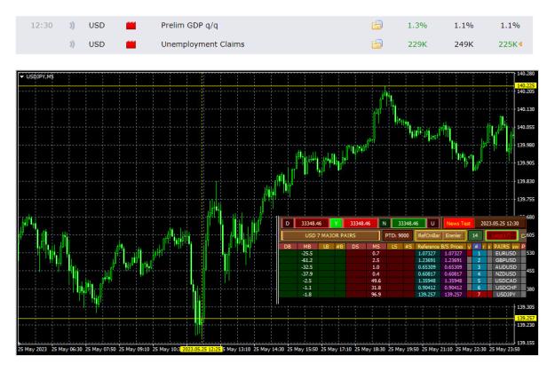Click the Reference B/S Prices header

[x=440, y=246]
